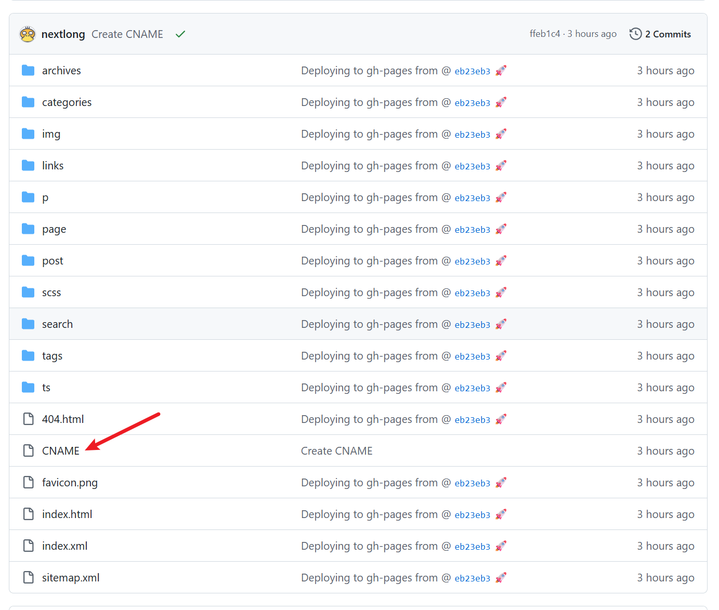The width and height of the screenshot is (719, 610).
Task: Open the index.html file
Action: pos(67,514)
